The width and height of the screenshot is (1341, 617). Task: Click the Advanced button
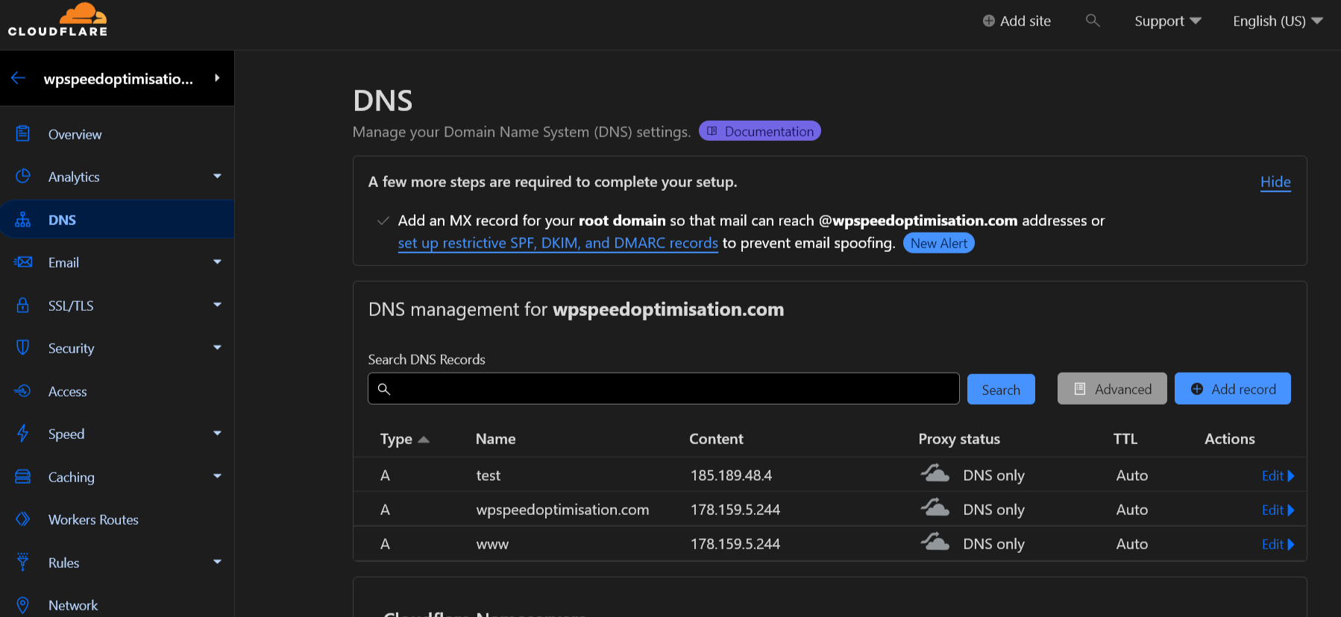pos(1112,389)
